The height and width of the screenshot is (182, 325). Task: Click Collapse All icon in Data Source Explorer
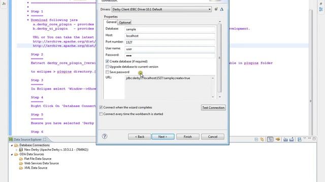coord(256,140)
